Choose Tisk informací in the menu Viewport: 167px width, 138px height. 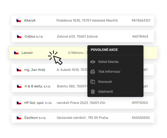[109, 72]
